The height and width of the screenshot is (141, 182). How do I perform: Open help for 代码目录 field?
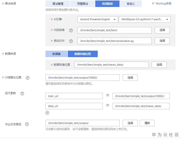click(71, 30)
